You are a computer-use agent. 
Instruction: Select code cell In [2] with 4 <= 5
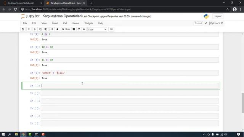coord(130,34)
